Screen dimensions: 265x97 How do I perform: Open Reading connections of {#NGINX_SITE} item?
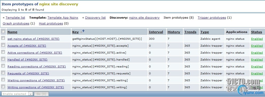(37, 66)
